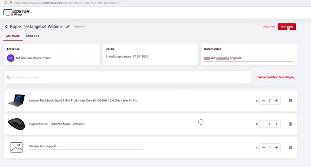
Task: Switch to the Angebot tab
Action: tap(33, 36)
